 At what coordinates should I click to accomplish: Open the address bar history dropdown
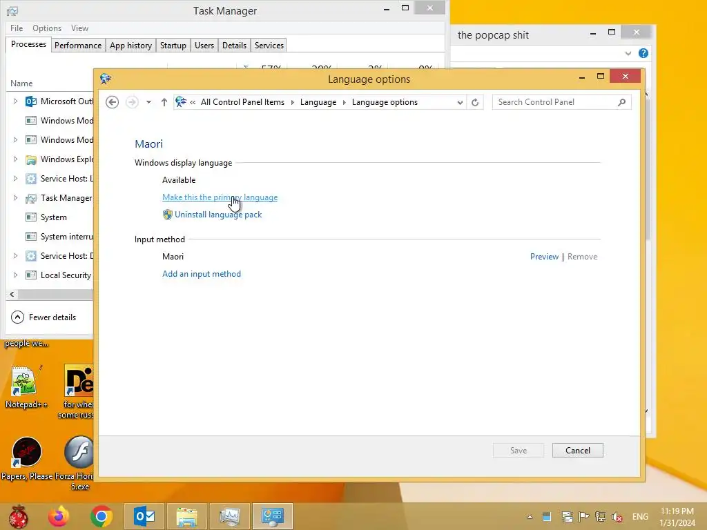click(x=460, y=102)
